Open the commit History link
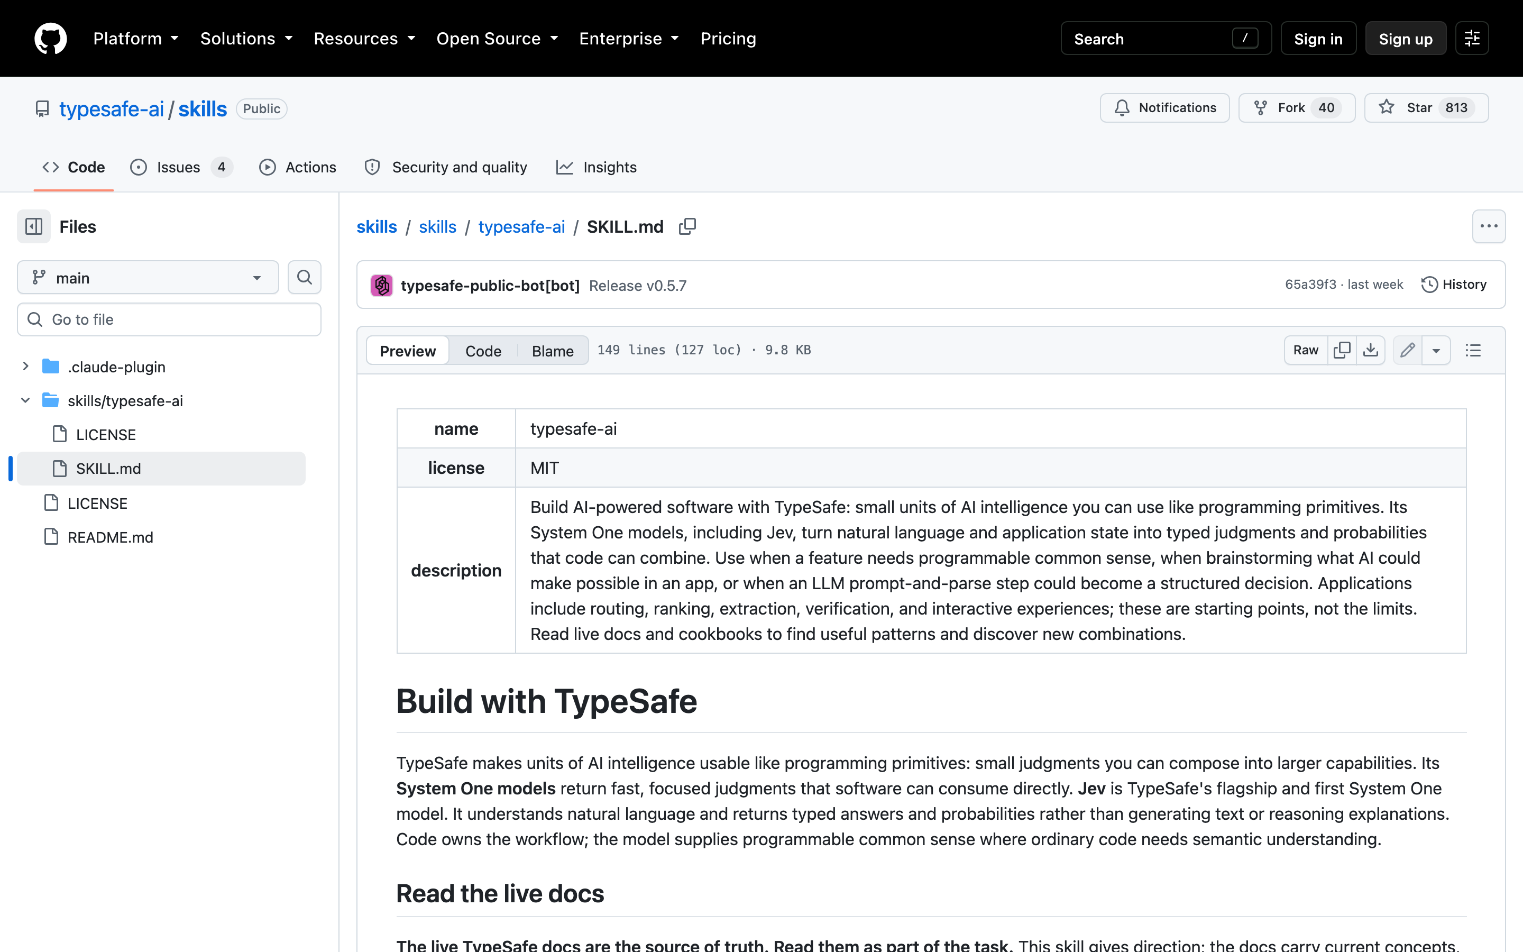 (1454, 285)
